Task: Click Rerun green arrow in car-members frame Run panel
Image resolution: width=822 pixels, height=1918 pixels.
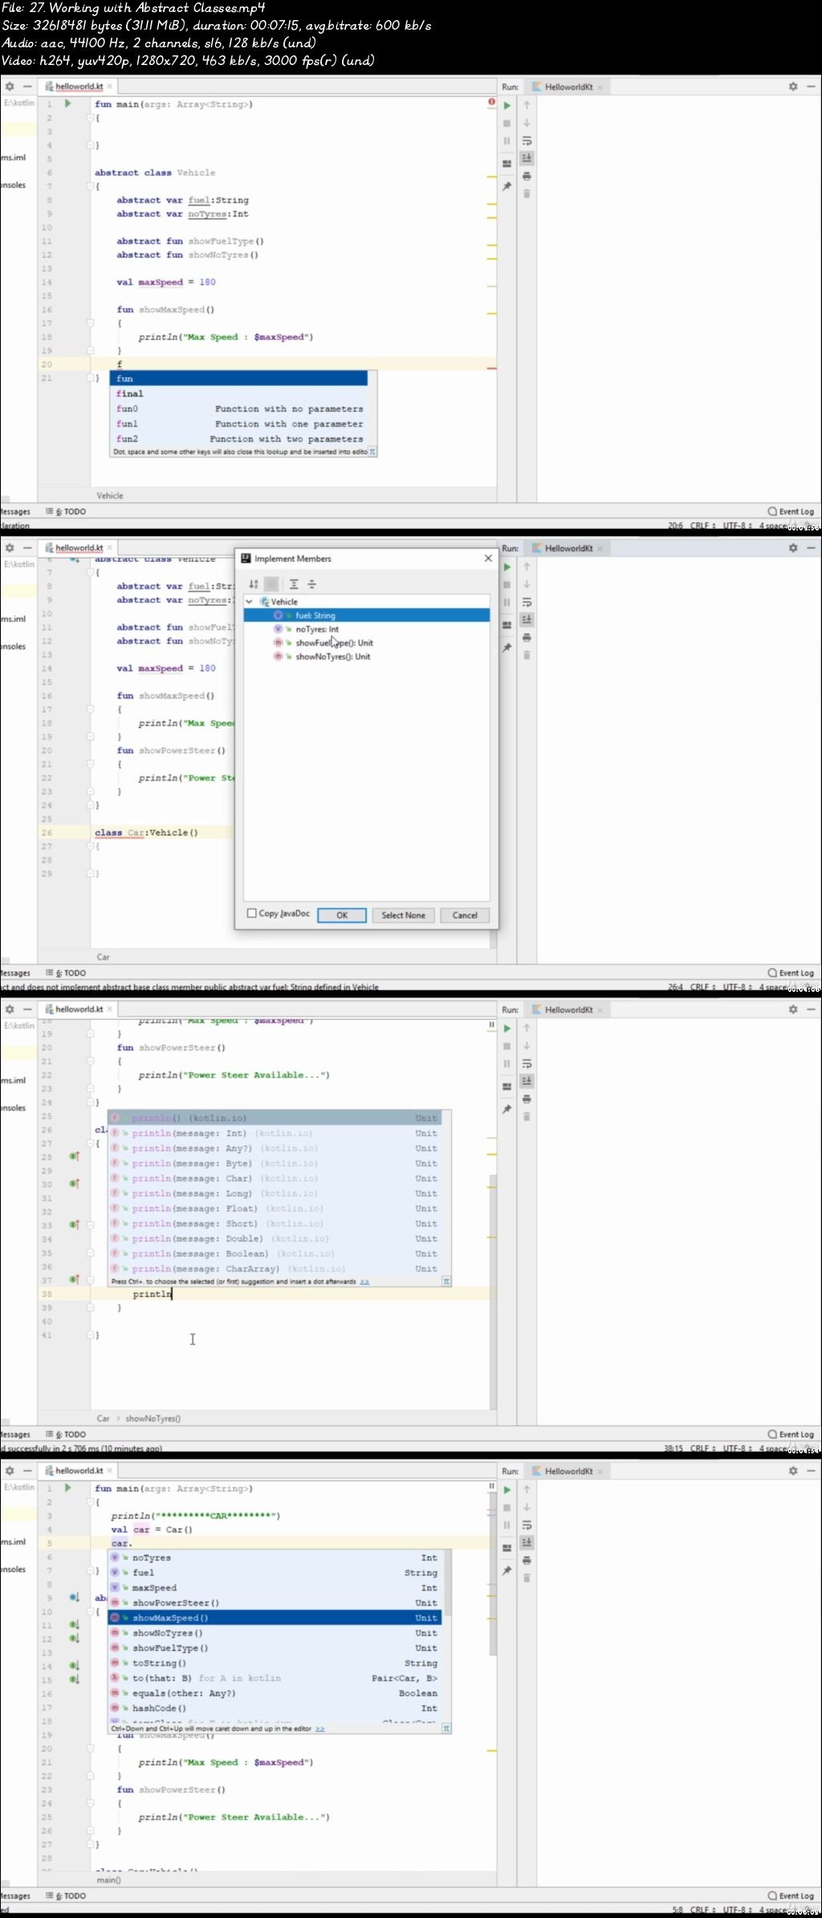Action: point(507,1489)
